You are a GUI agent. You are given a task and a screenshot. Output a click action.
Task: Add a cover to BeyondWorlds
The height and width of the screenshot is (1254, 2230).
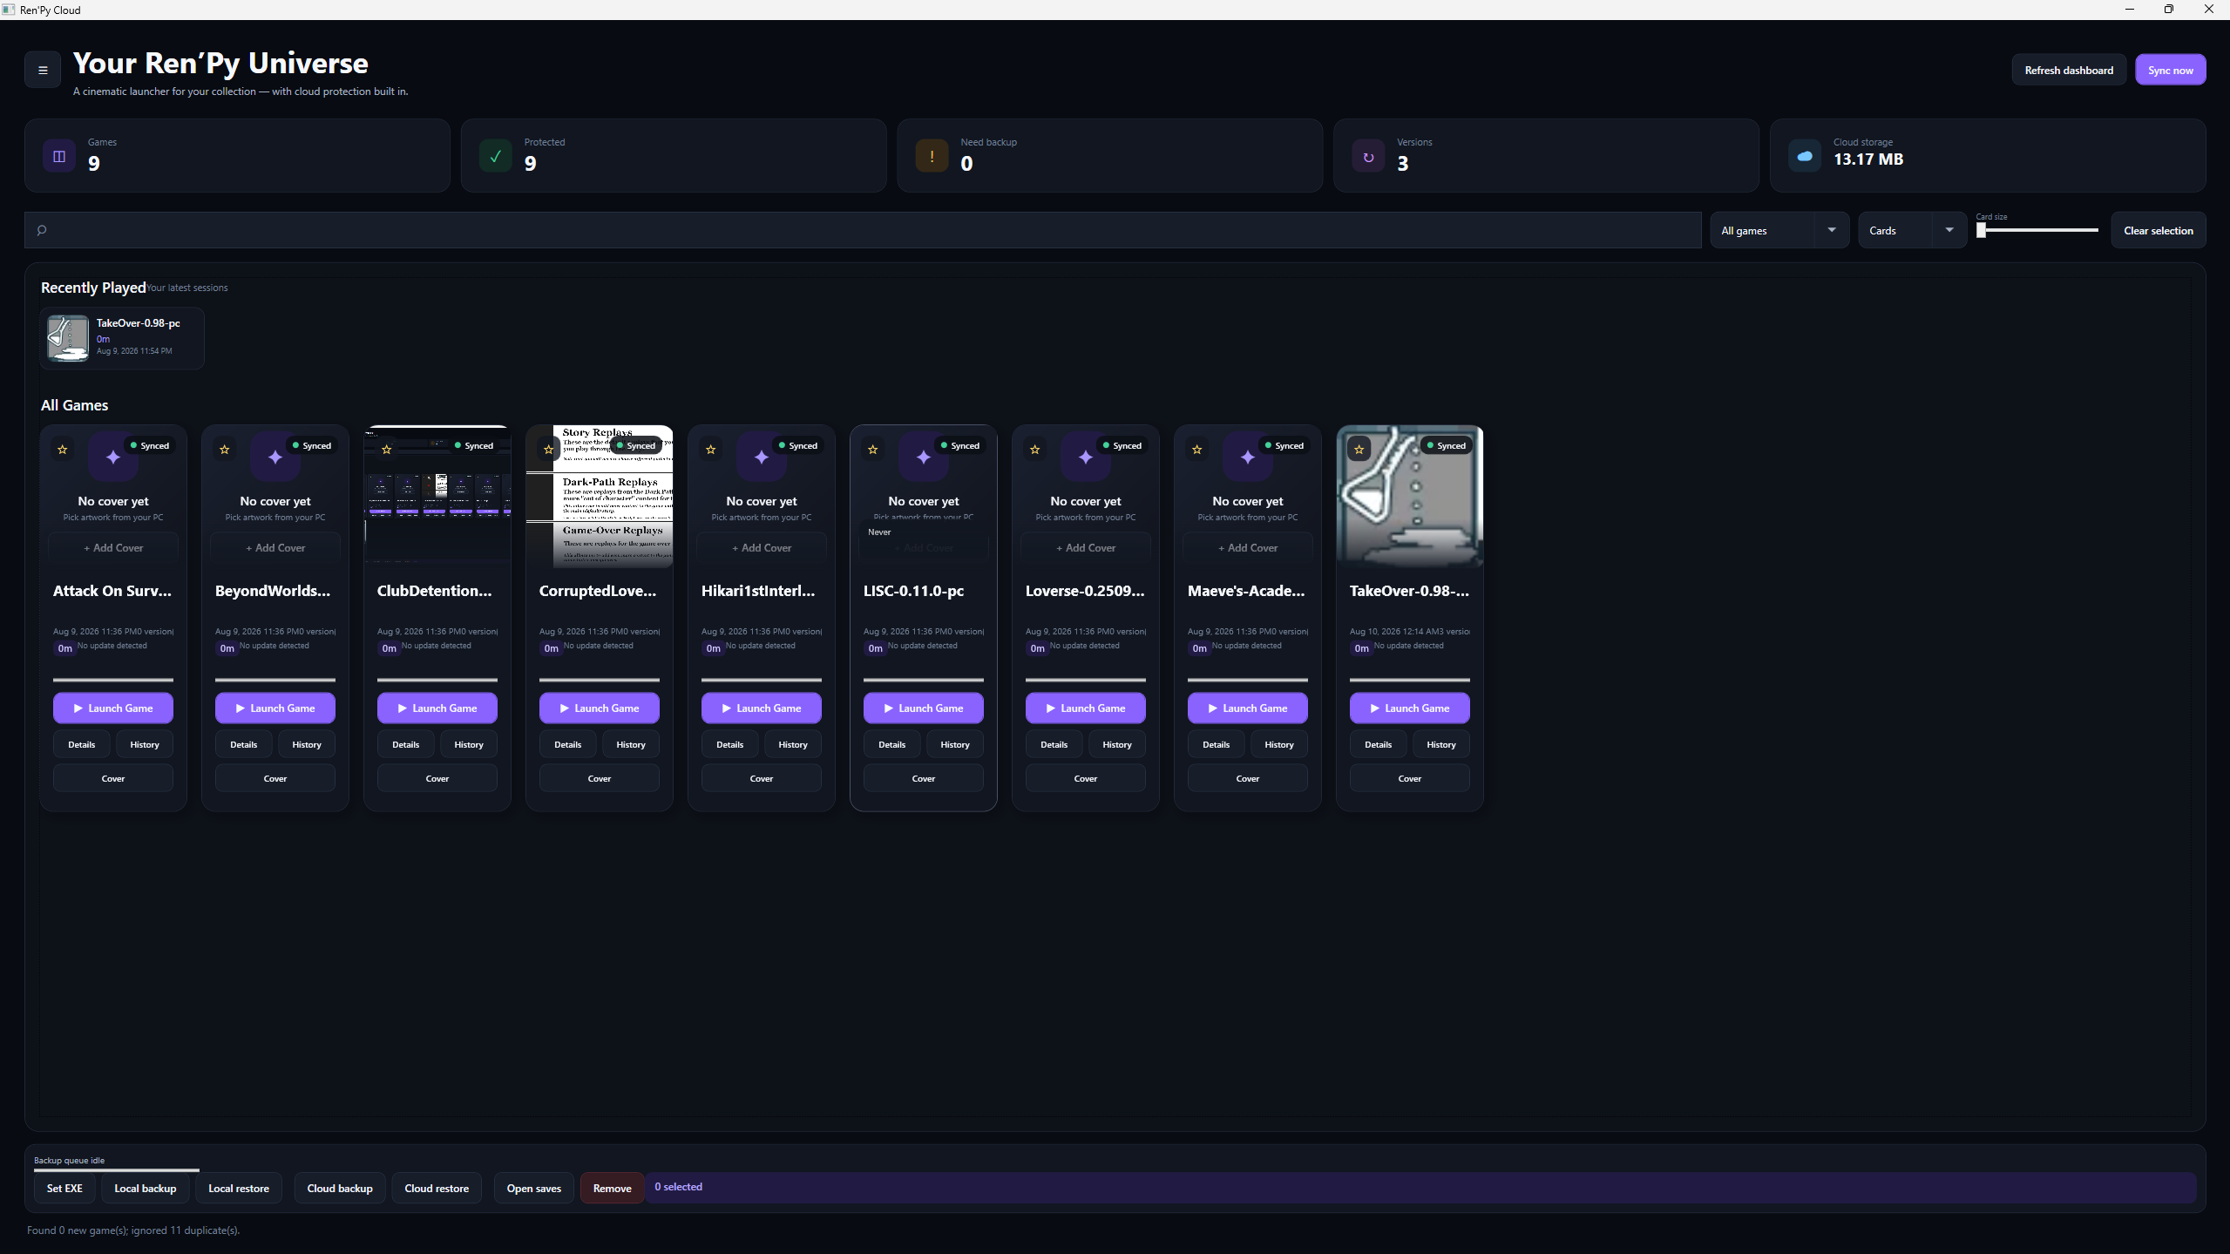point(275,548)
